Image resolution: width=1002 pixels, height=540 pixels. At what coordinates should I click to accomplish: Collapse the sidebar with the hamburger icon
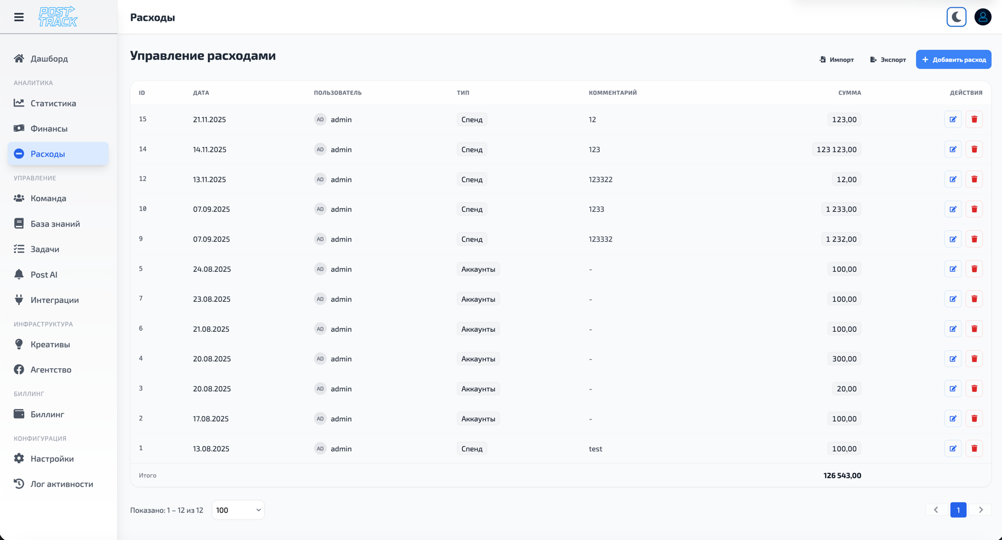[x=19, y=17]
